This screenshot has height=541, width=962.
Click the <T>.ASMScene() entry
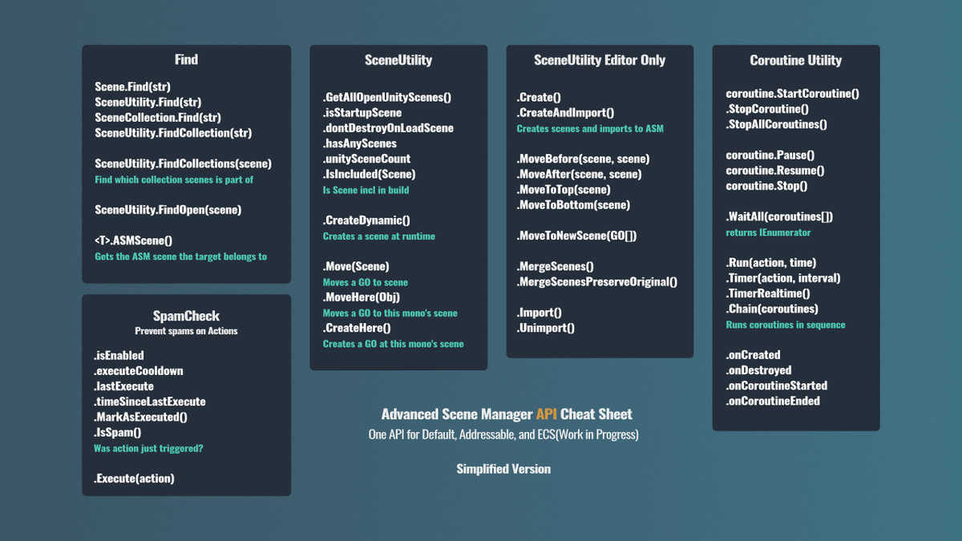coord(133,240)
